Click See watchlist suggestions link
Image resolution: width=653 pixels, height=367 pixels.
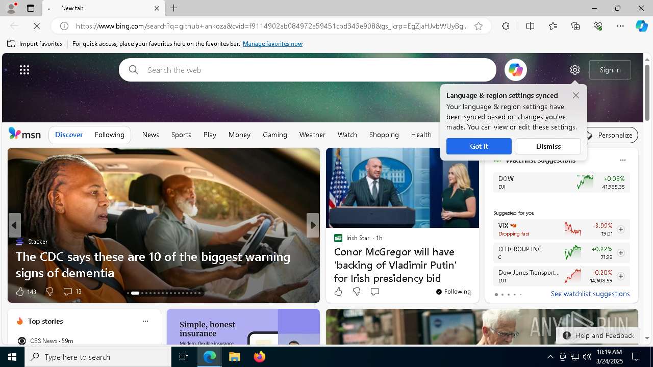tap(590, 294)
